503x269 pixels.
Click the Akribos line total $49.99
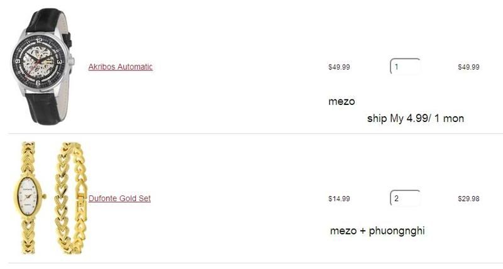pos(468,67)
